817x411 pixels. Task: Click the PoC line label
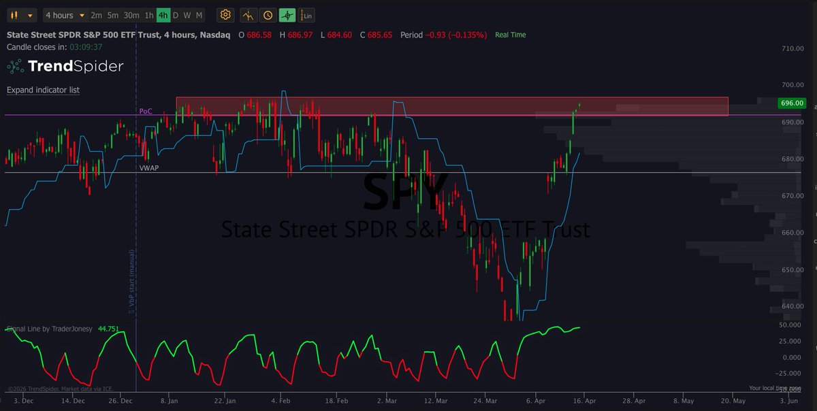(x=146, y=111)
